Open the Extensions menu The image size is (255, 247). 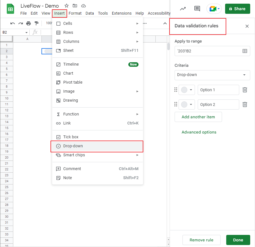click(x=122, y=13)
